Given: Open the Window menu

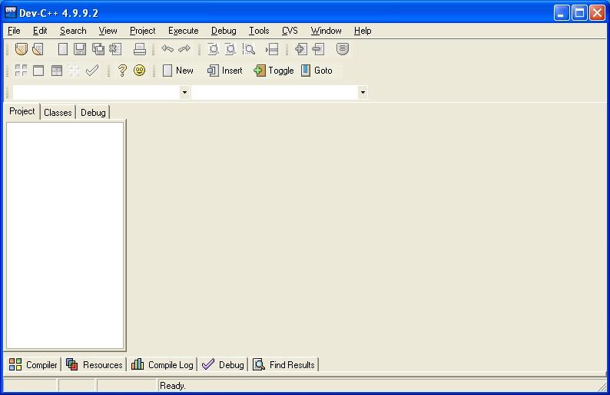Looking at the screenshot, I should pyautogui.click(x=326, y=31).
